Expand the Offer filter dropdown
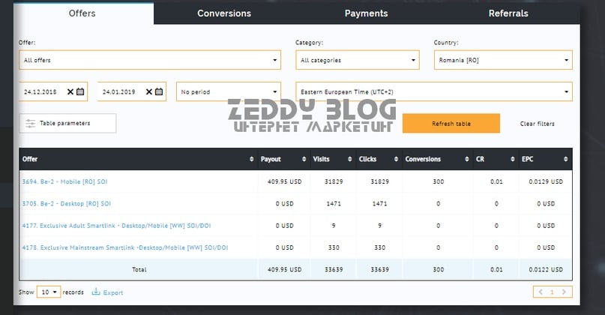Viewport: 605px width, 315px height. [150, 60]
